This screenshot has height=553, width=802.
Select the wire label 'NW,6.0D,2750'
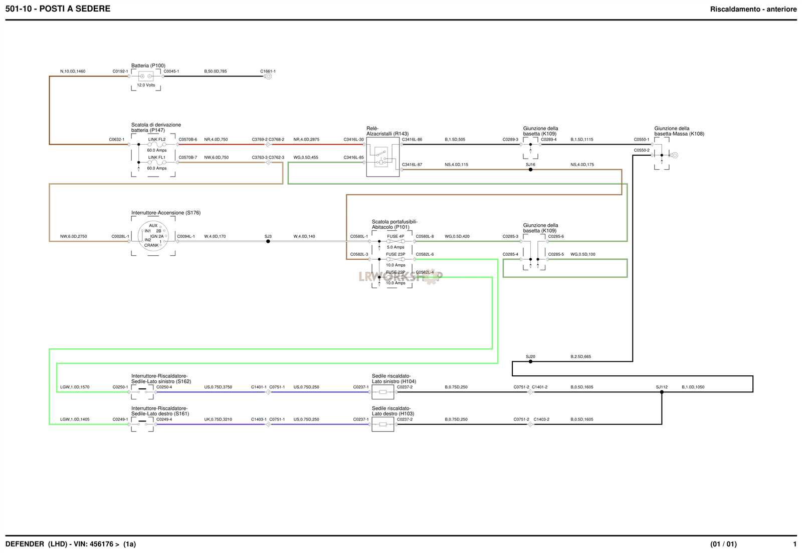point(74,236)
